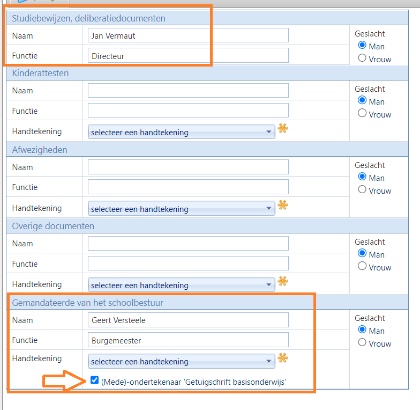420x410 pixels.
Task: Open Afwezigheden 'selecteer een handtekening' dropdown
Action: coord(181,208)
